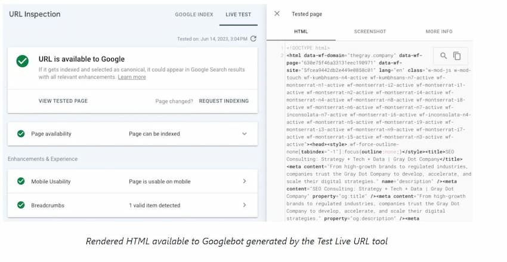
Task: Click the Mobile Usability green check icon
Action: [21, 181]
